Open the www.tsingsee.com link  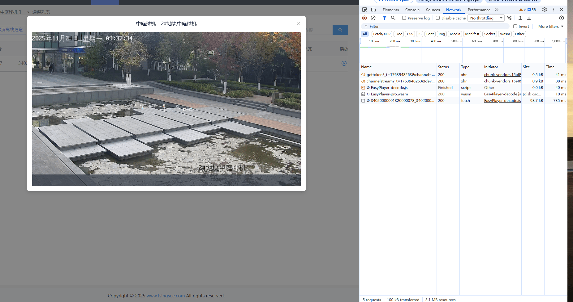tap(166, 296)
